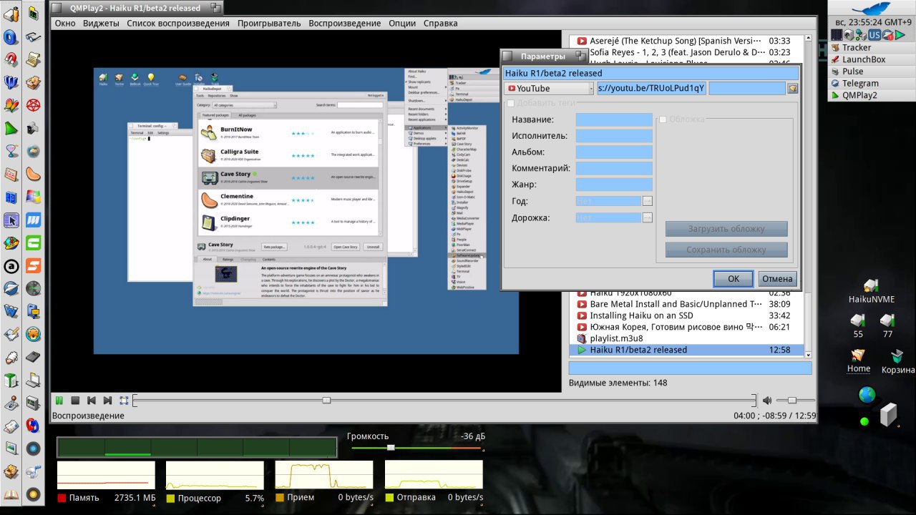The height and width of the screenshot is (515, 916).
Task: Toggle the Добавить теги checkbox
Action: pos(510,104)
